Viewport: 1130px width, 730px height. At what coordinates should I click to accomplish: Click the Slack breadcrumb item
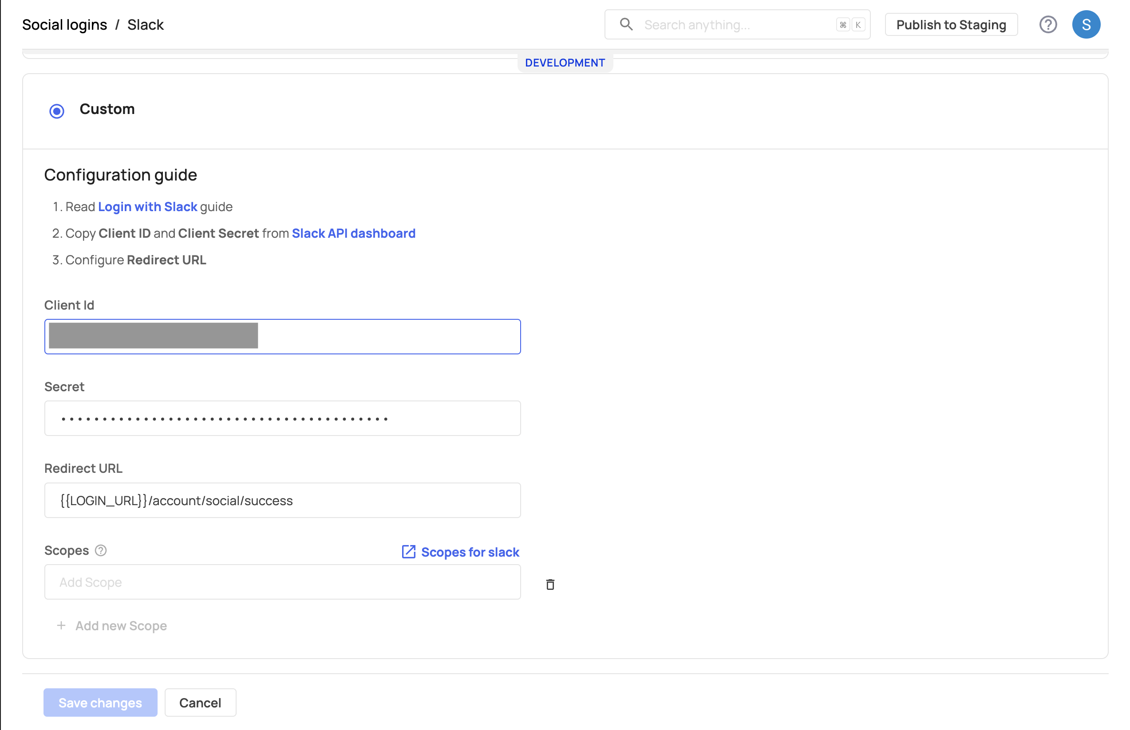click(x=145, y=25)
